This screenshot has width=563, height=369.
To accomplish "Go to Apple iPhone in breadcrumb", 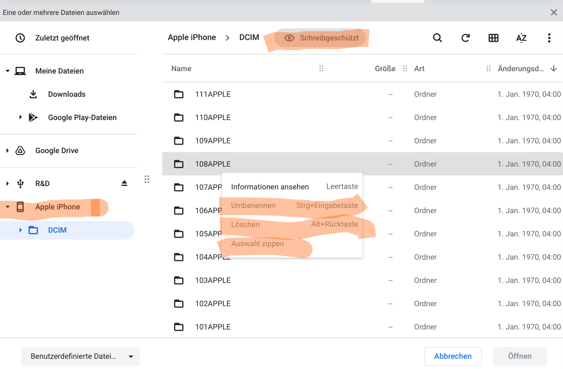I will (192, 38).
